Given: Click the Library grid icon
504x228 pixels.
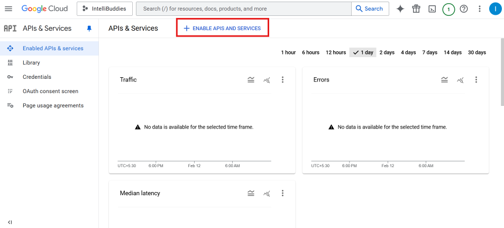Looking at the screenshot, I should pos(10,63).
